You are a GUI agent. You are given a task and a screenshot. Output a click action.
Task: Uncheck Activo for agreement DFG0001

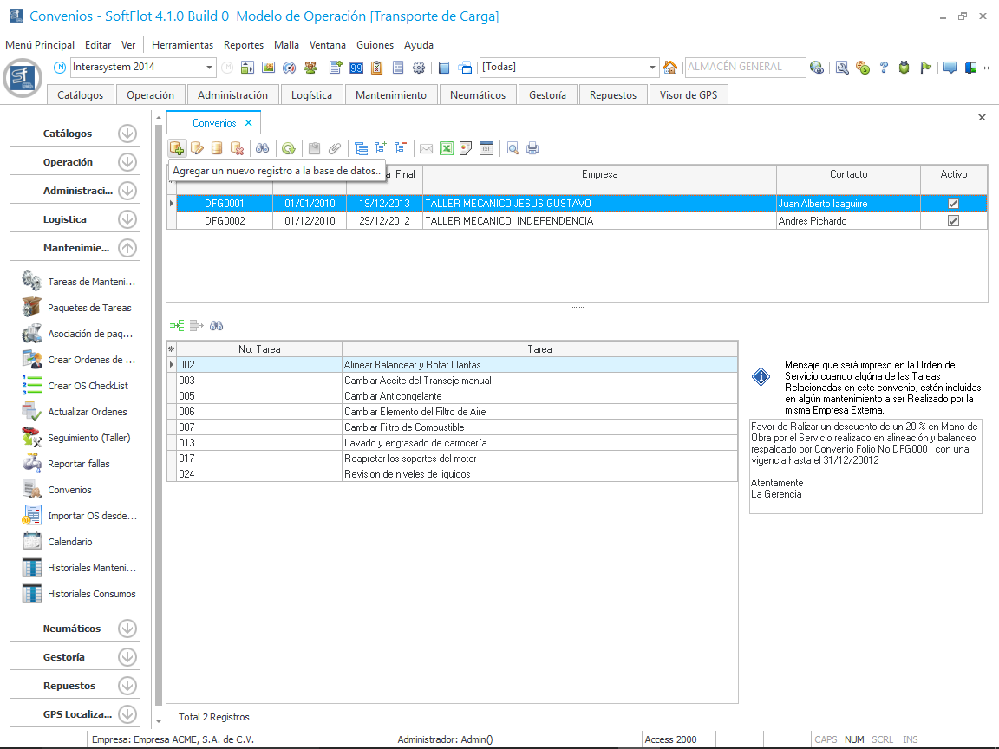click(953, 204)
